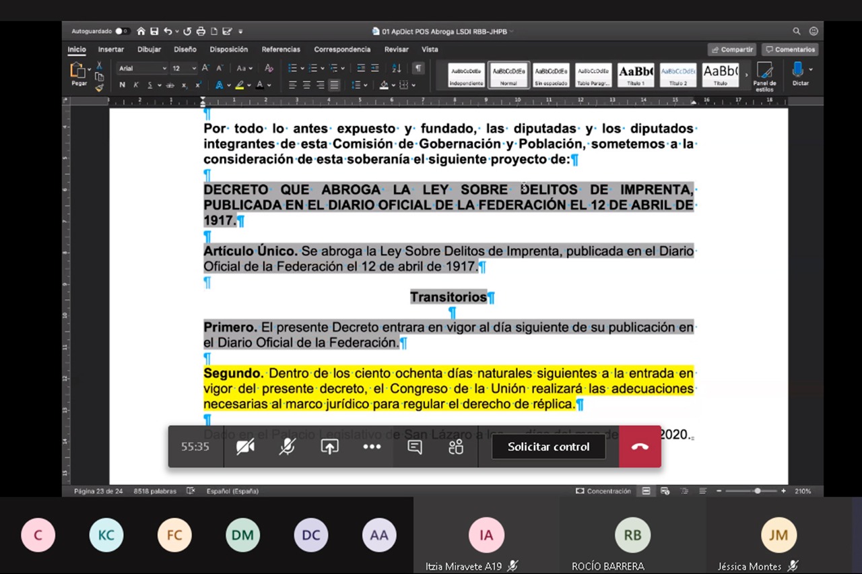Screen dimensions: 862x574
Task: Open the Referencias ribbon tab
Action: pyautogui.click(x=281, y=49)
